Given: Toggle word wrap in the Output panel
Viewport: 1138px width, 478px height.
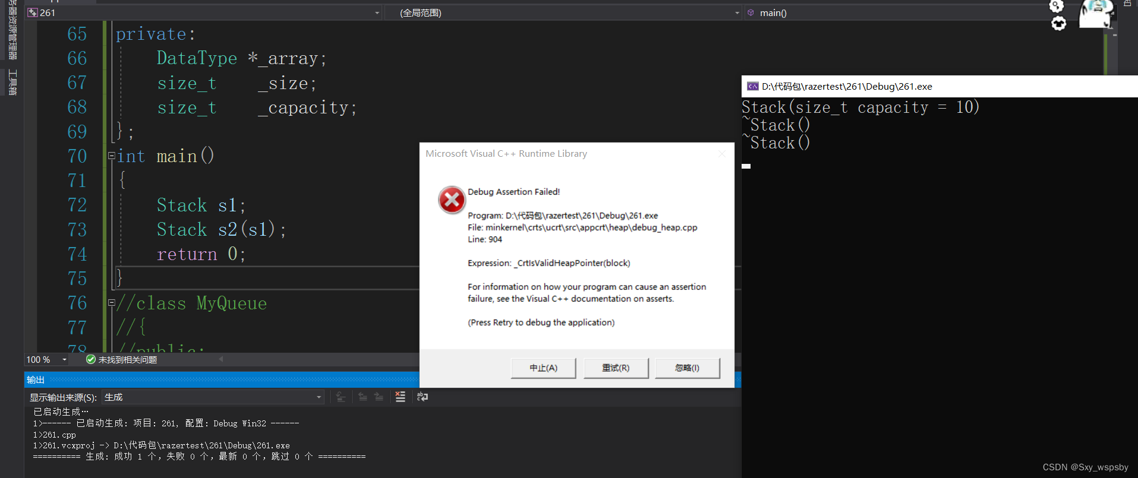Looking at the screenshot, I should click(423, 397).
